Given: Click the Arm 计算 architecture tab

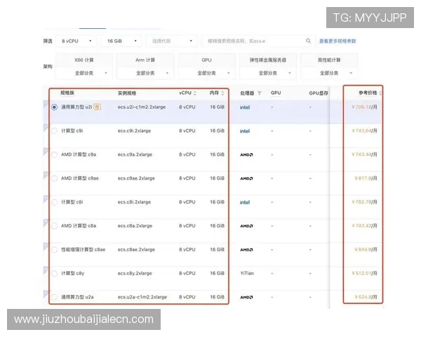Looking at the screenshot, I should tap(145, 60).
